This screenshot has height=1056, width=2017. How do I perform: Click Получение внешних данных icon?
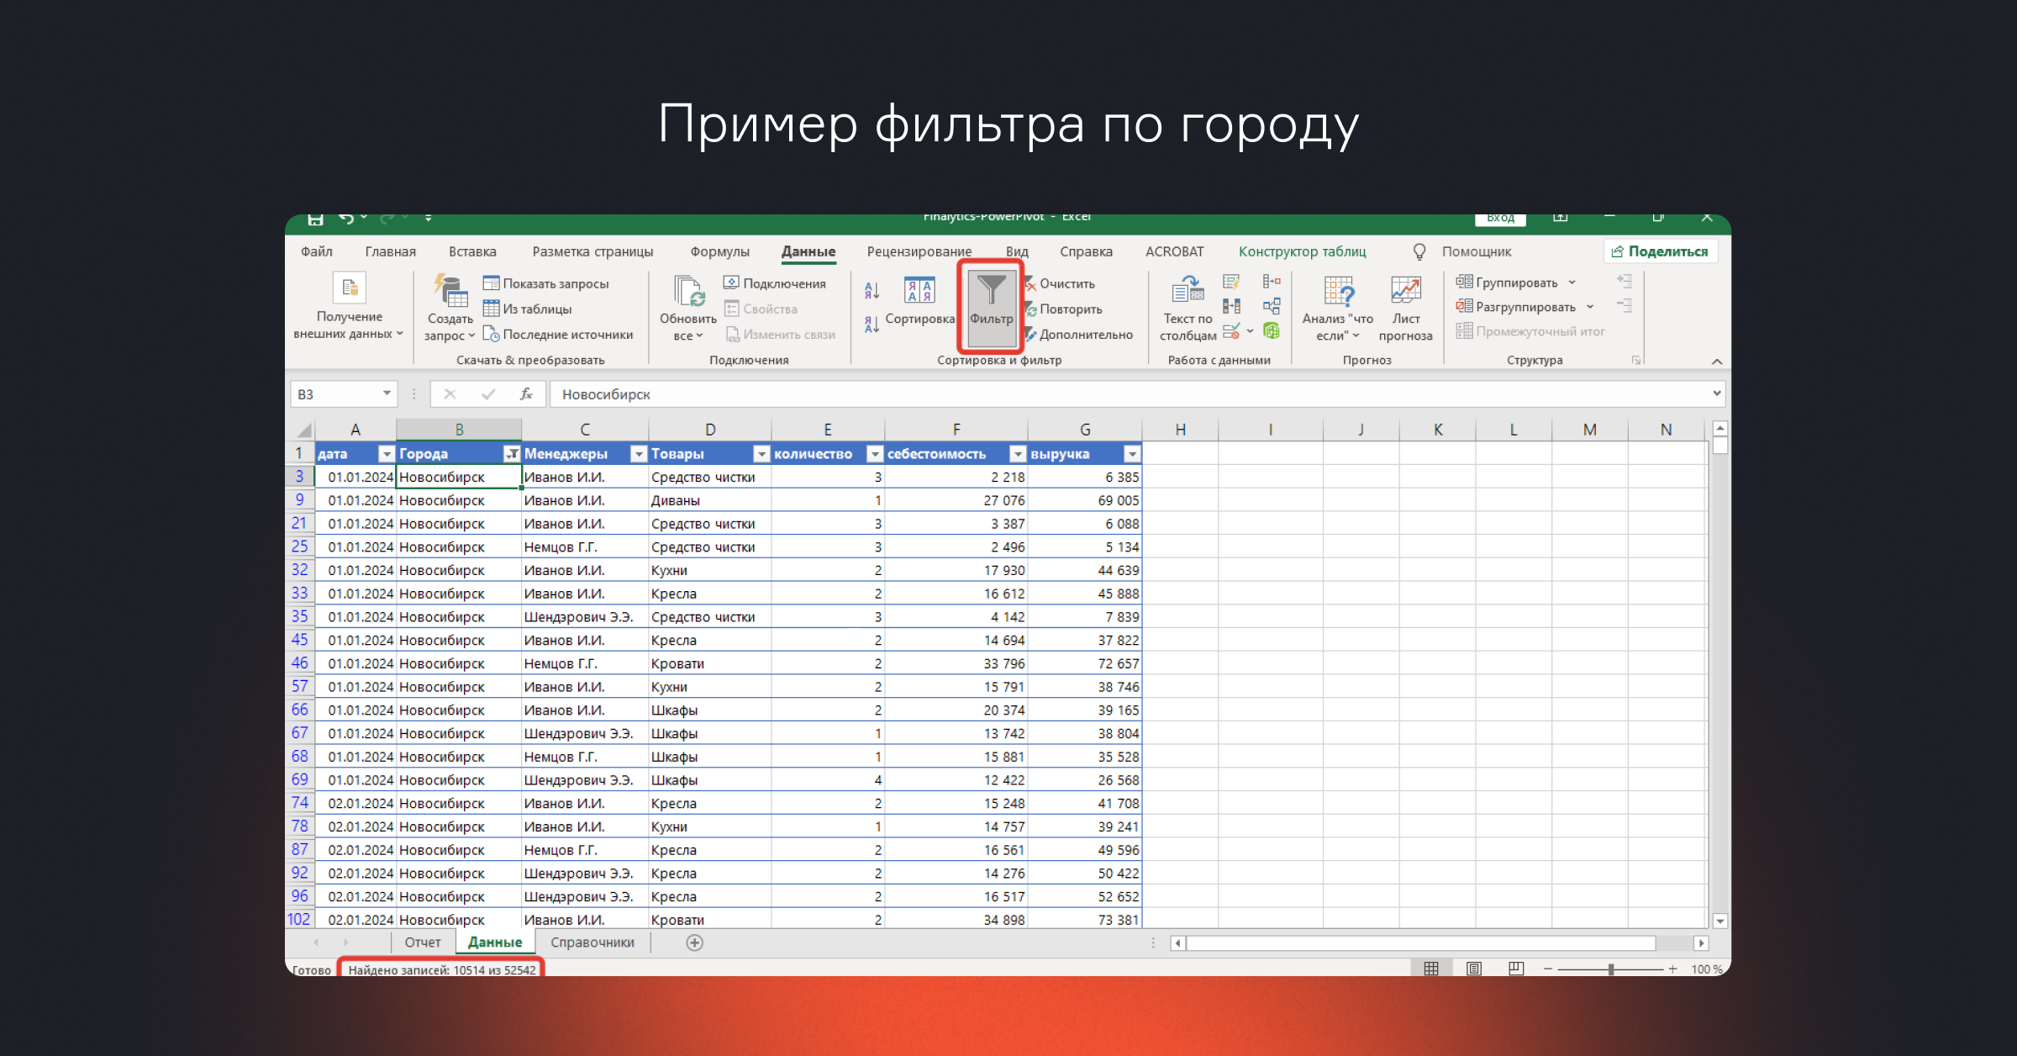coord(349,288)
